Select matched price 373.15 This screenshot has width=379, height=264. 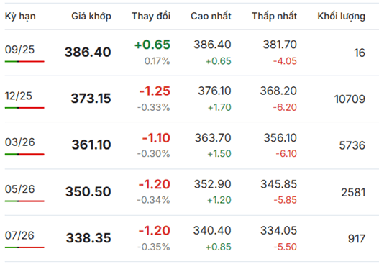91,99
